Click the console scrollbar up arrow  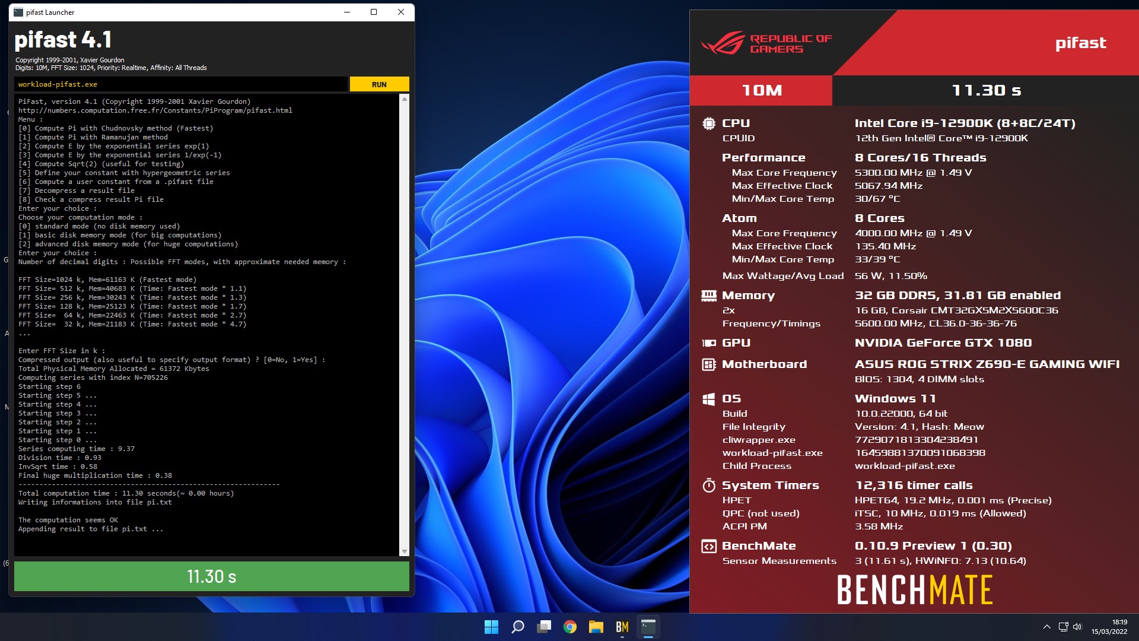point(405,99)
